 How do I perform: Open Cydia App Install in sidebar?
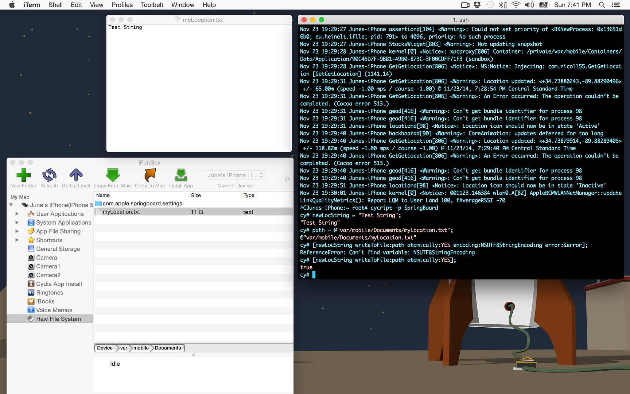(59, 284)
